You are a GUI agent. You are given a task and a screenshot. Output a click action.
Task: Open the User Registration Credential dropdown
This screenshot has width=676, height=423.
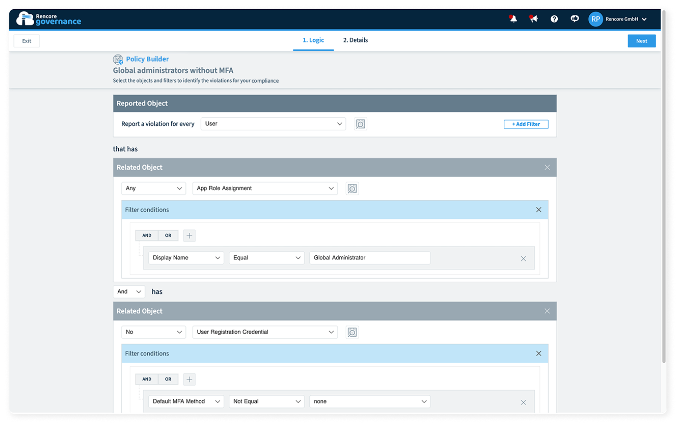pos(265,332)
